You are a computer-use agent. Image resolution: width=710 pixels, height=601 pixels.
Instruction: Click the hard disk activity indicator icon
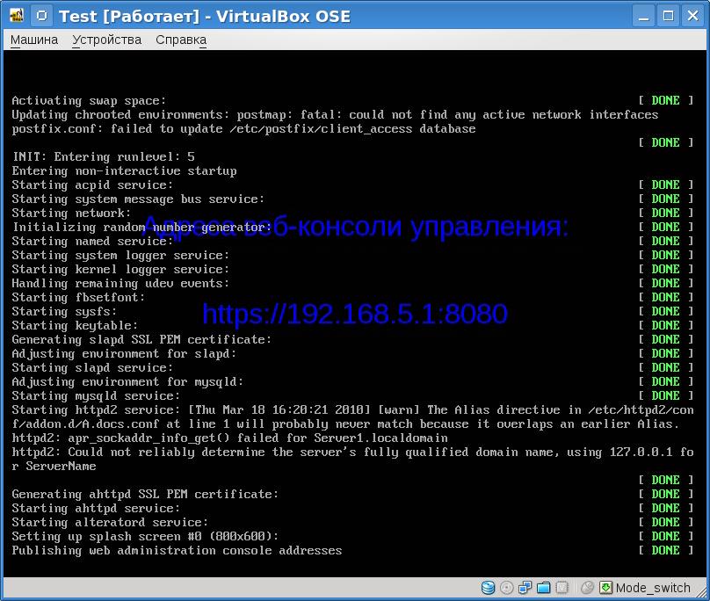pos(489,588)
